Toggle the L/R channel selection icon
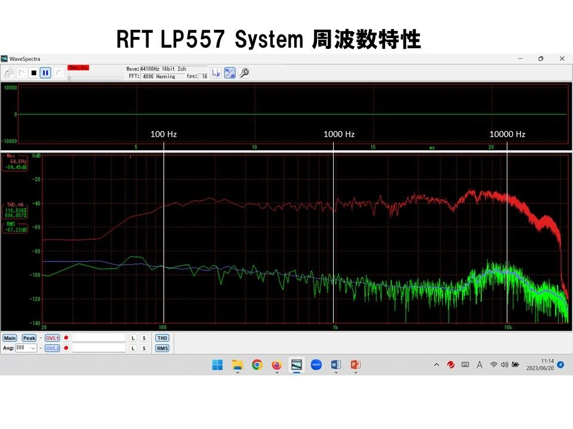The image size is (573, 429). pyautogui.click(x=216, y=73)
